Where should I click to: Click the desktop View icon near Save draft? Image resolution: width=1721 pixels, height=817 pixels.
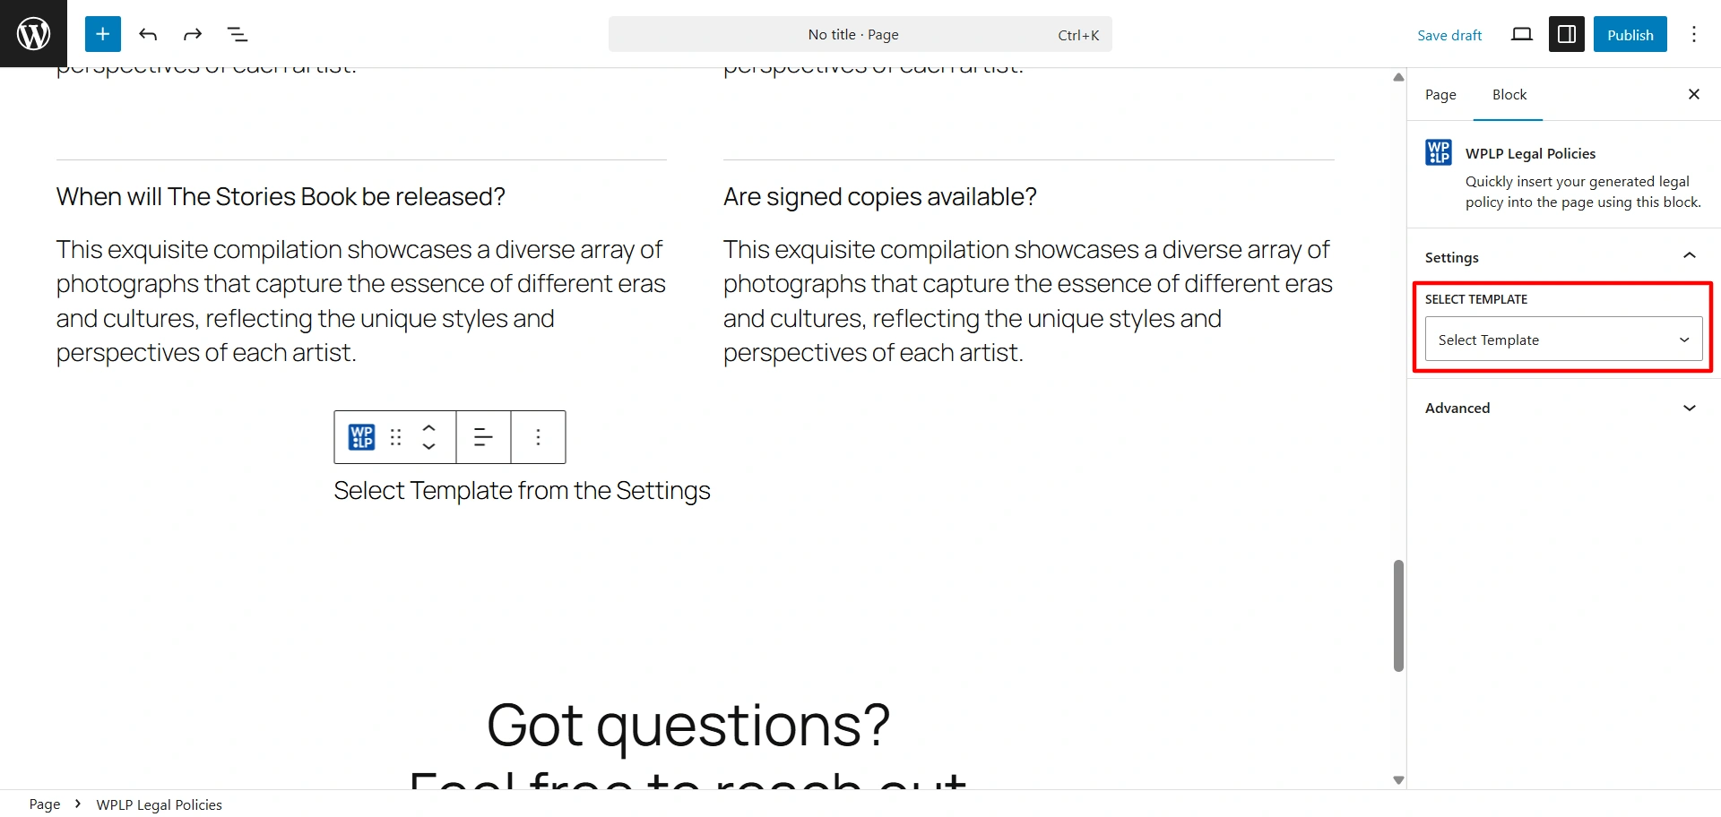coord(1521,34)
